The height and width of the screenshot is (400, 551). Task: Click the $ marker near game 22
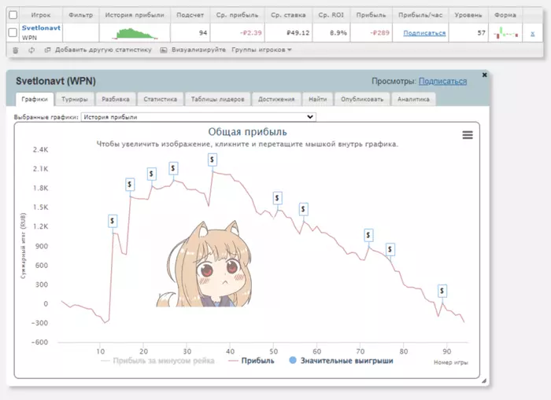point(151,174)
